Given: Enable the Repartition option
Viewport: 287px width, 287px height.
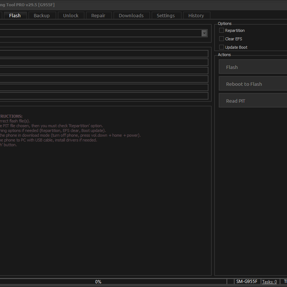Looking at the screenshot, I should point(221,30).
